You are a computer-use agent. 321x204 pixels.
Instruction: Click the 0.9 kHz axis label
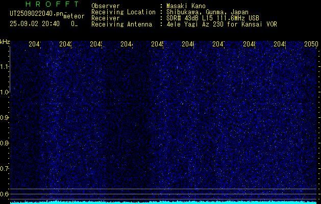pyautogui.click(x=4, y=118)
